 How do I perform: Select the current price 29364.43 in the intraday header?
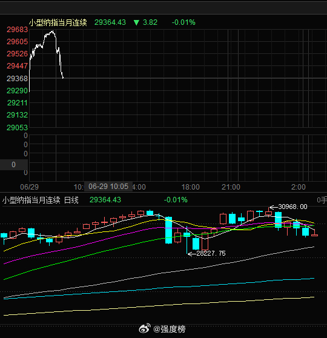(110, 22)
